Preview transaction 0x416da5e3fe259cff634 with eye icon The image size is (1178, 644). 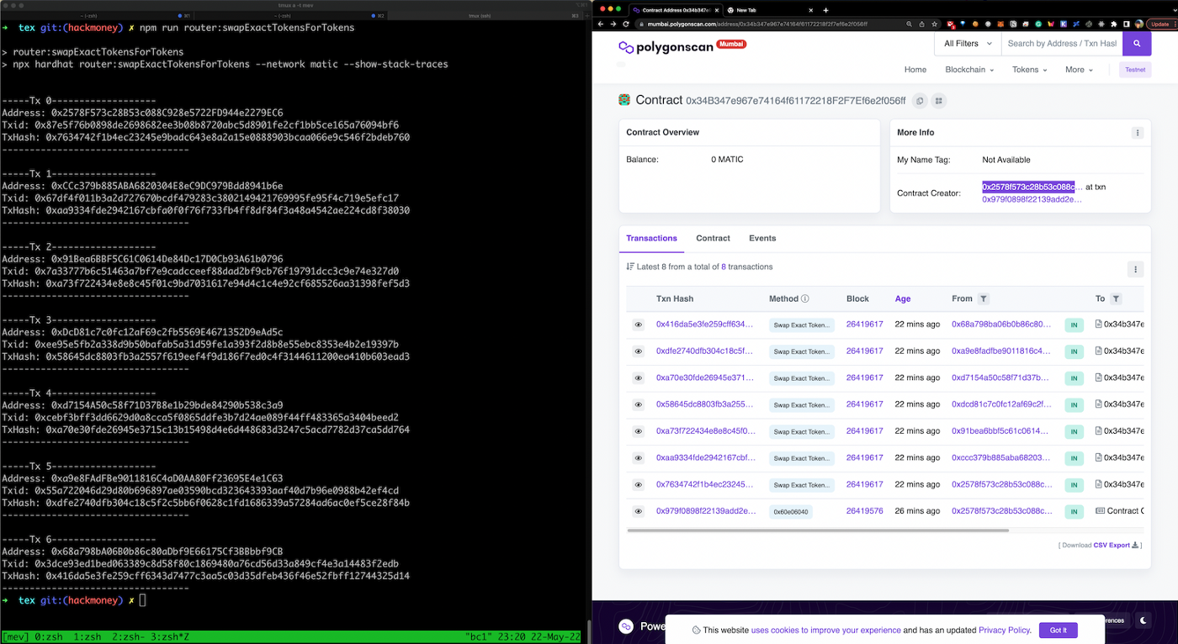pos(639,325)
